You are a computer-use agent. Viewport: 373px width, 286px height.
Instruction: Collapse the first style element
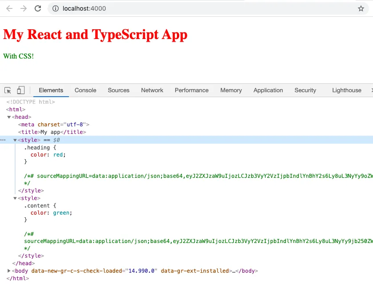[x=15, y=140]
